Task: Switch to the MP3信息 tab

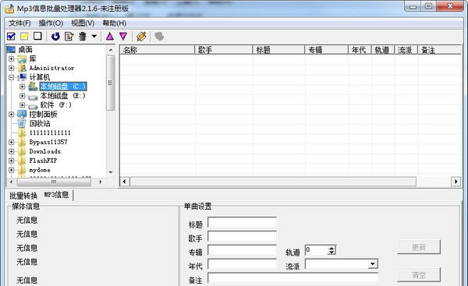Action: (56, 195)
